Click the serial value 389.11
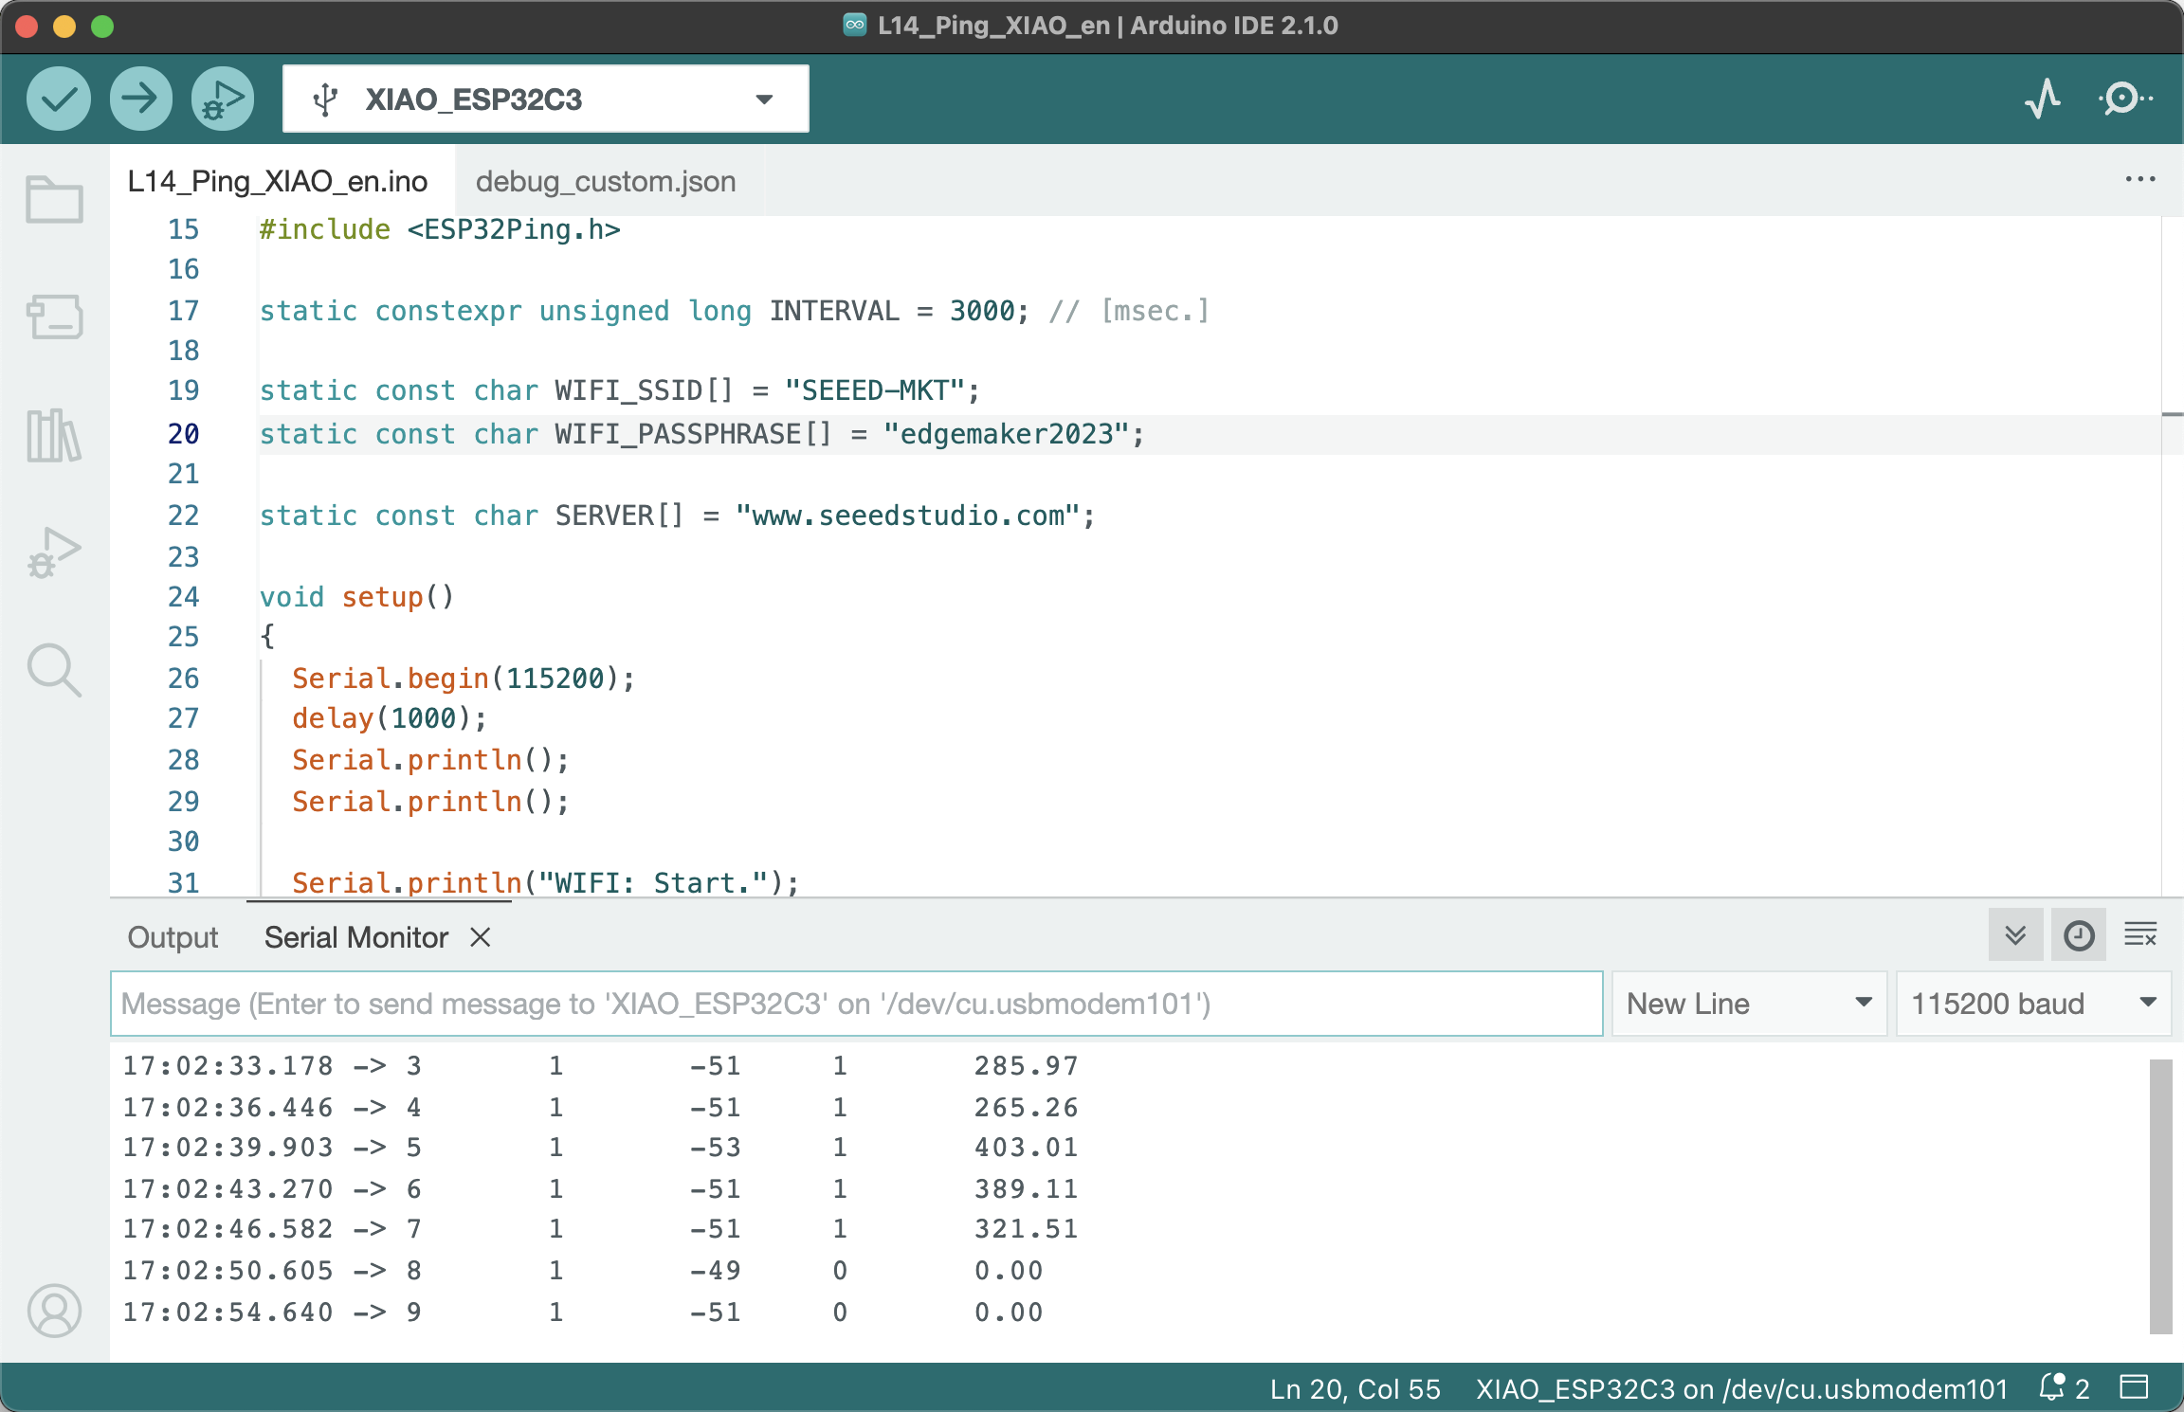The height and width of the screenshot is (1412, 2184). coord(1027,1189)
